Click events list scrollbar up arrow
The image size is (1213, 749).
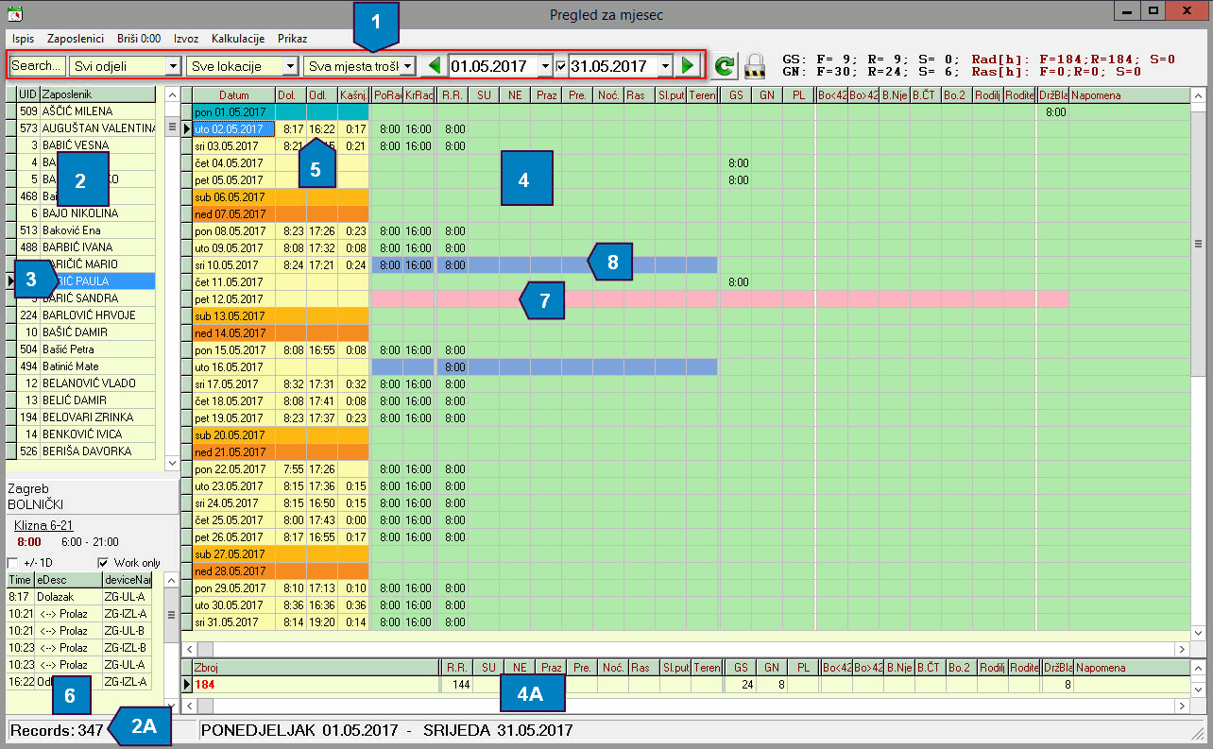[171, 579]
